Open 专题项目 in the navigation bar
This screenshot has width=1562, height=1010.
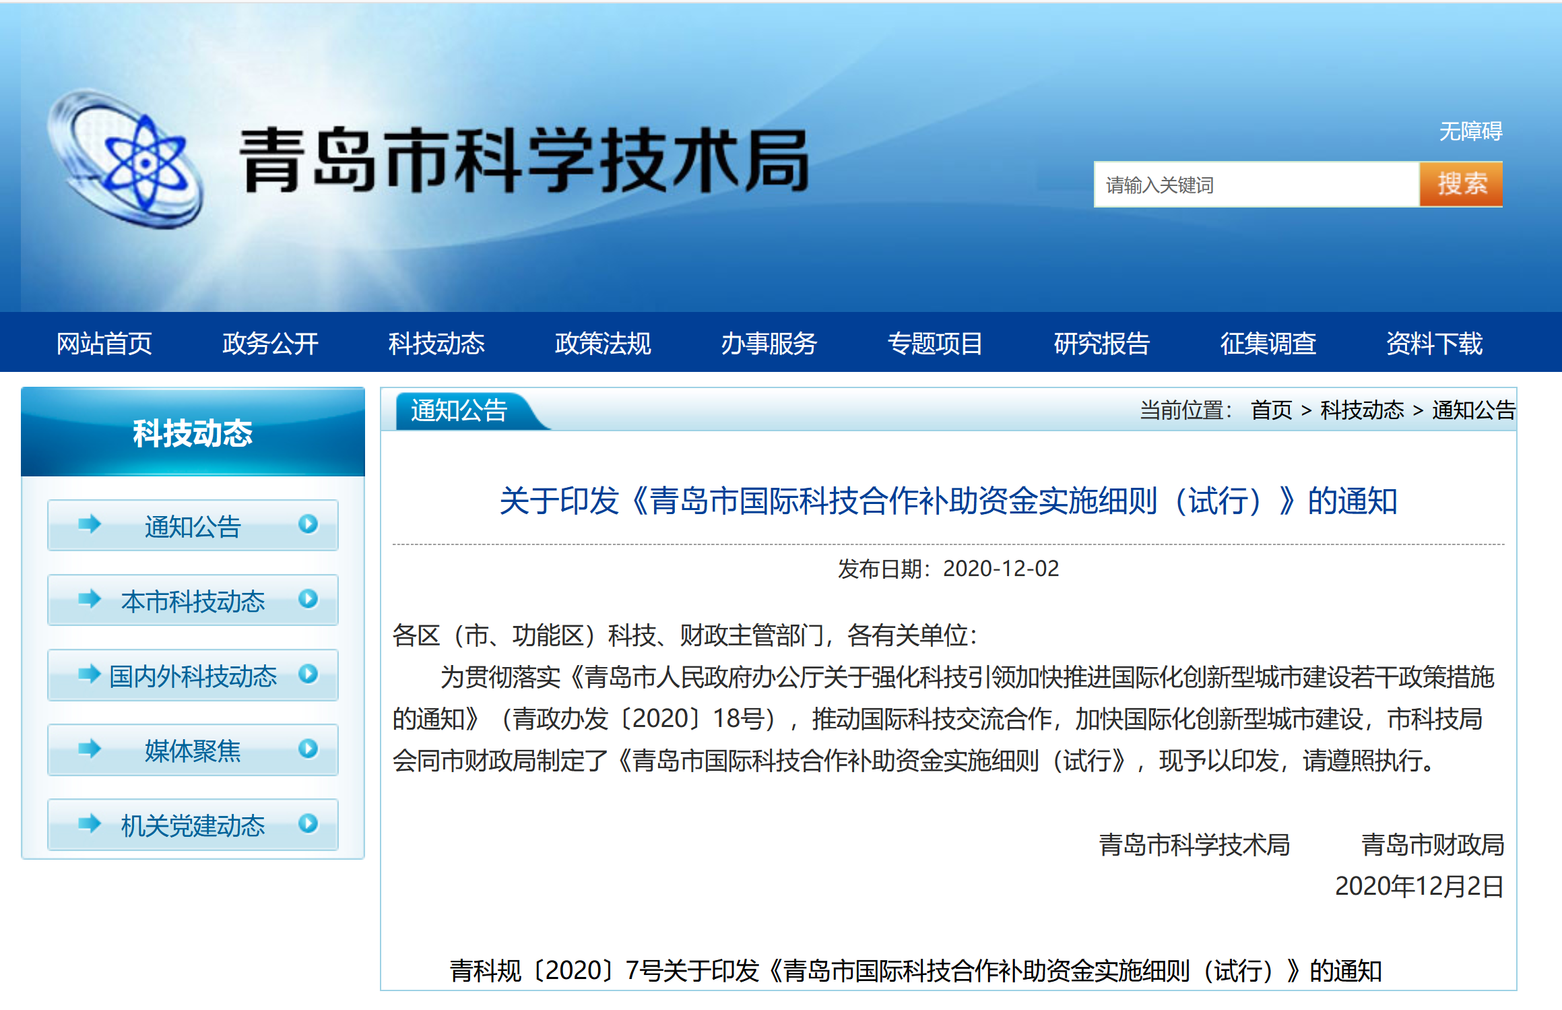[x=936, y=343]
